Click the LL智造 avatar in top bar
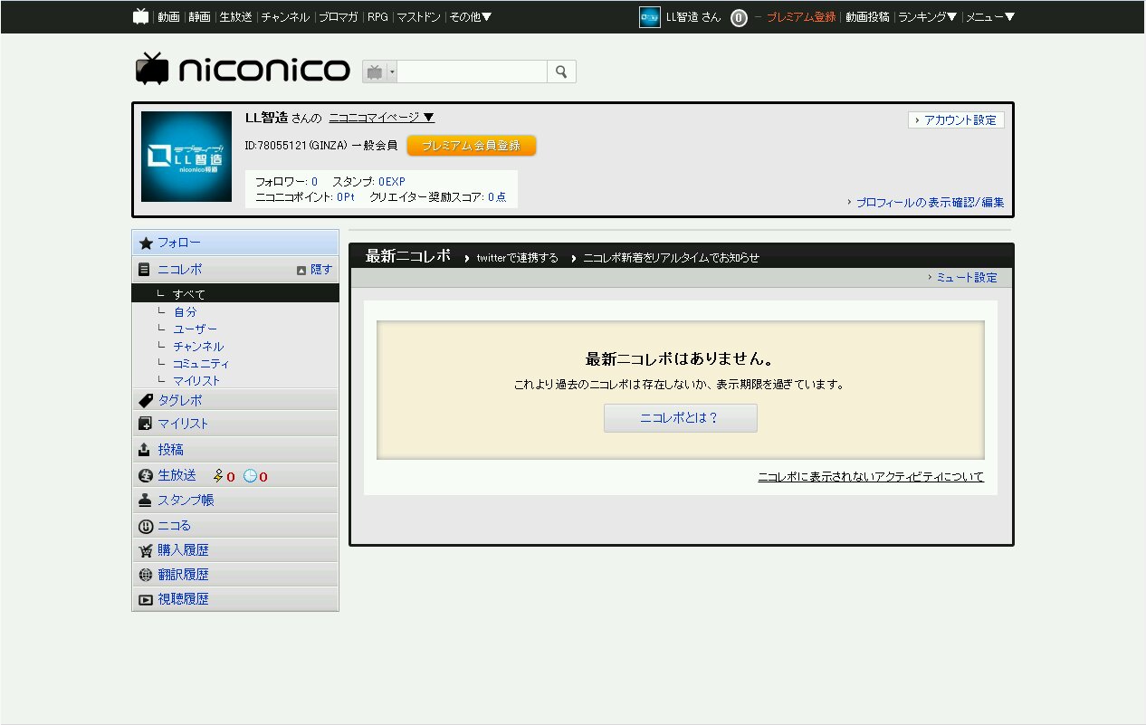This screenshot has height=725, width=1146. 650,17
